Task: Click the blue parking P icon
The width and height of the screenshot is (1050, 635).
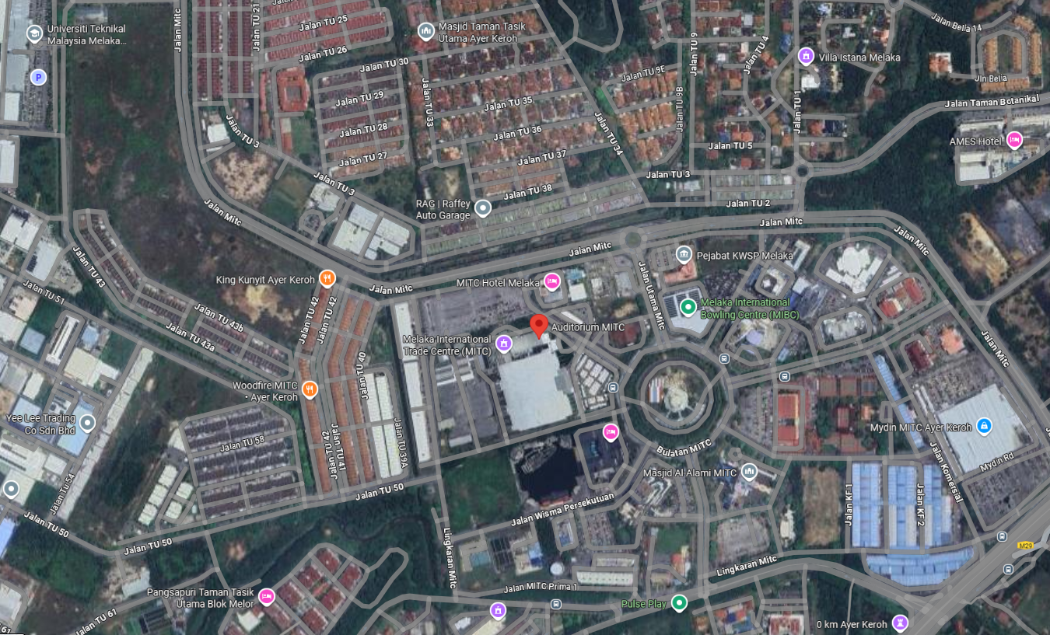Action: click(x=37, y=77)
